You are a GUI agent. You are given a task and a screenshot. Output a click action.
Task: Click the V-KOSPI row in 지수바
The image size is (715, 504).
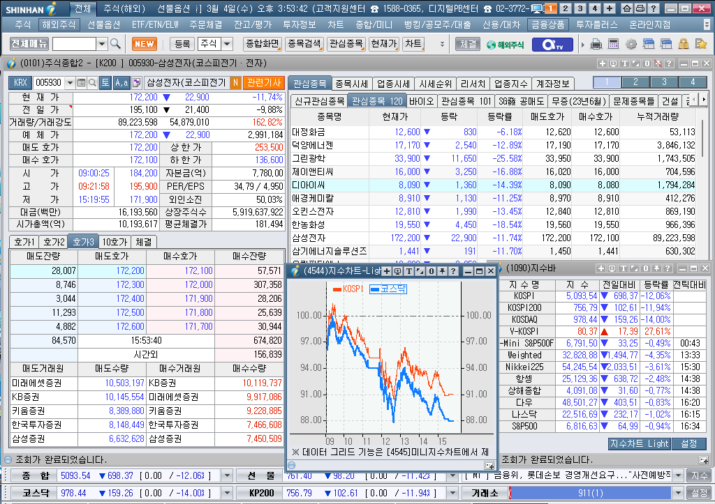tap(603, 331)
